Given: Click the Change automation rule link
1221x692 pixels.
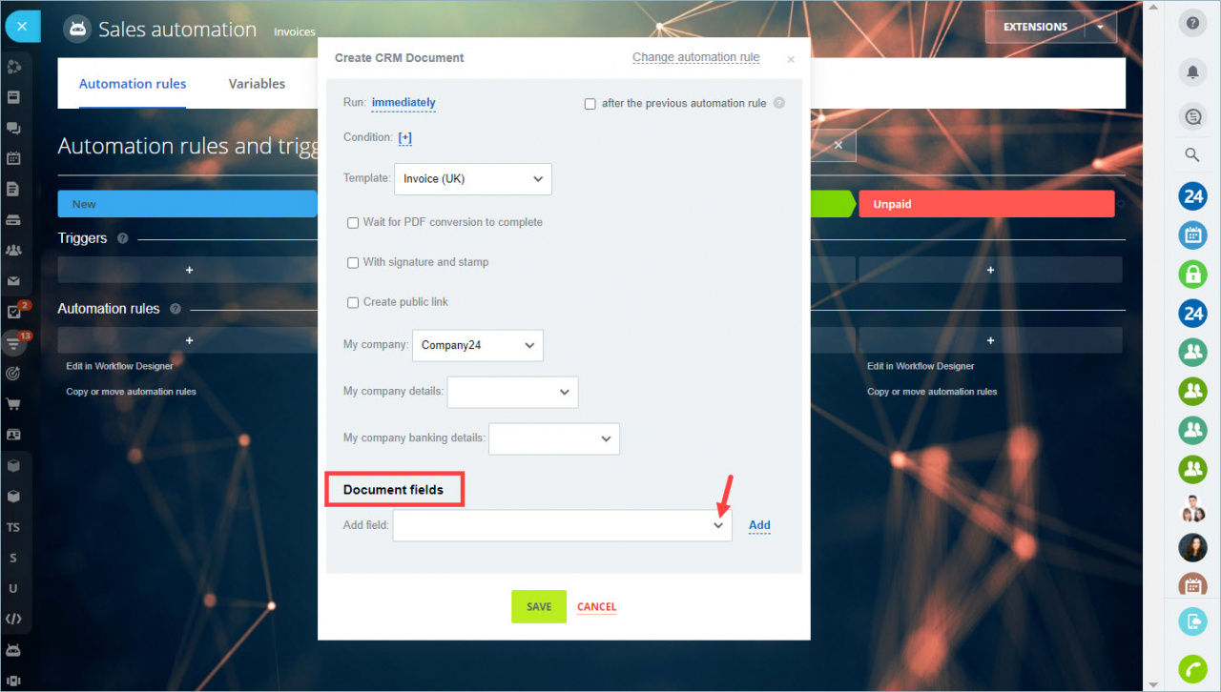Looking at the screenshot, I should [x=696, y=57].
